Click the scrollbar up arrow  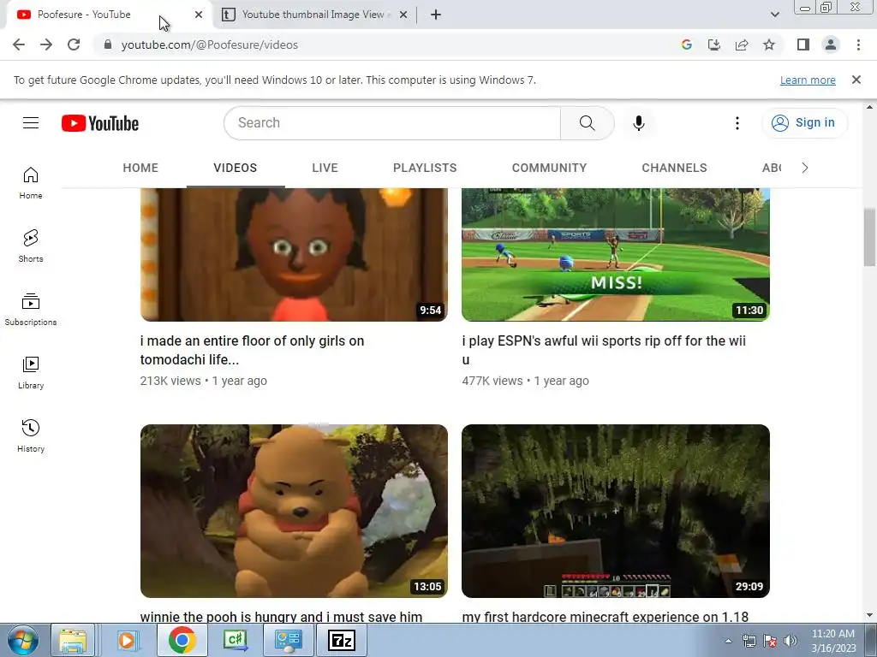click(869, 107)
